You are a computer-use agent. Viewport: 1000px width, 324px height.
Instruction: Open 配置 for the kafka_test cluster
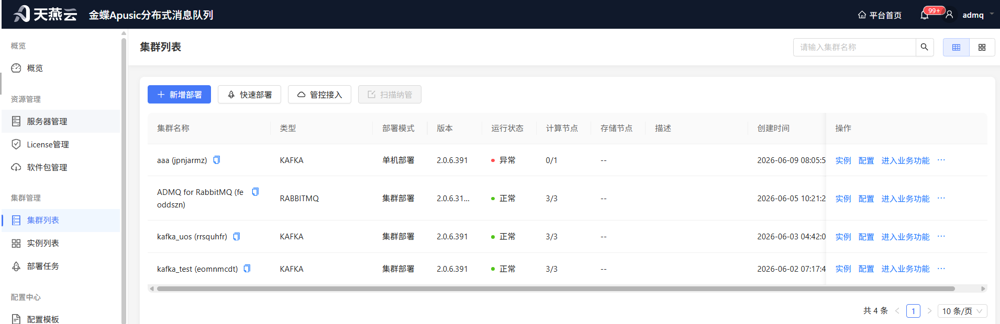click(x=866, y=269)
